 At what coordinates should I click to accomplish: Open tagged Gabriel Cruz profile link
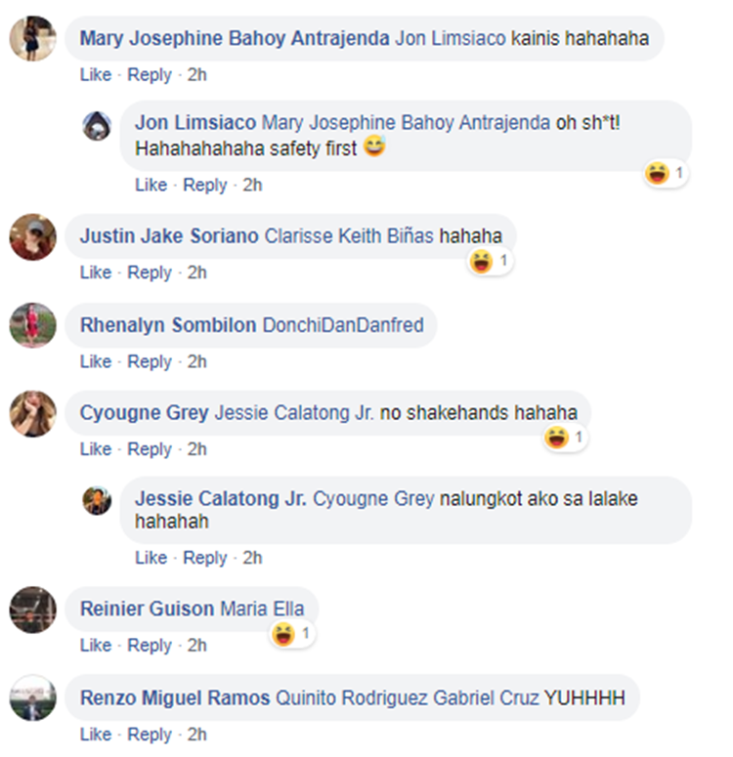(486, 698)
